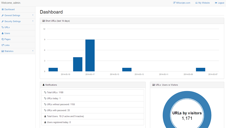Image resolution: width=226 pixels, height=128 pixels.
Task: Click the bar with value four
Action: [x=78, y=64]
